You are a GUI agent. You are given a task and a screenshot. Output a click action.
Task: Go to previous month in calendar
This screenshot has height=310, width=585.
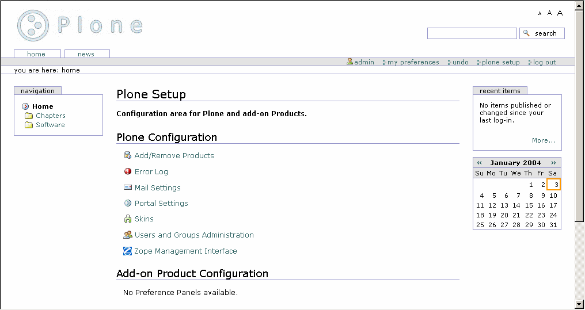(x=480, y=163)
